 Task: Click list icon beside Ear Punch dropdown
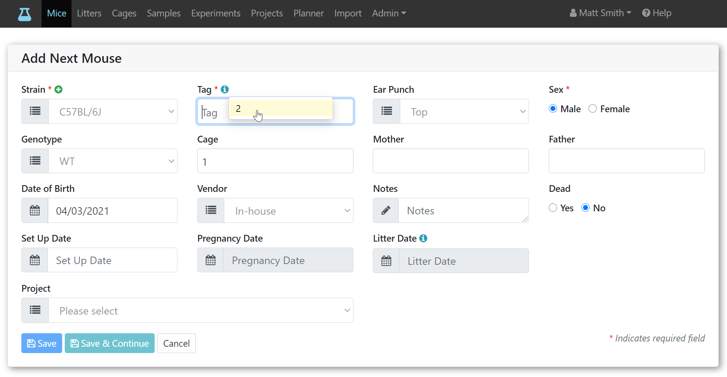387,111
